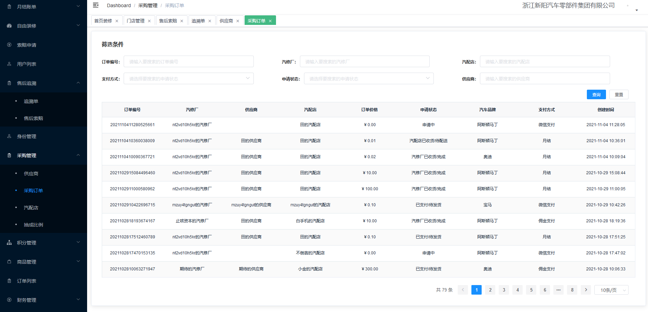Open 汽配店 in the sidebar submenu
The image size is (648, 312).
click(x=31, y=208)
